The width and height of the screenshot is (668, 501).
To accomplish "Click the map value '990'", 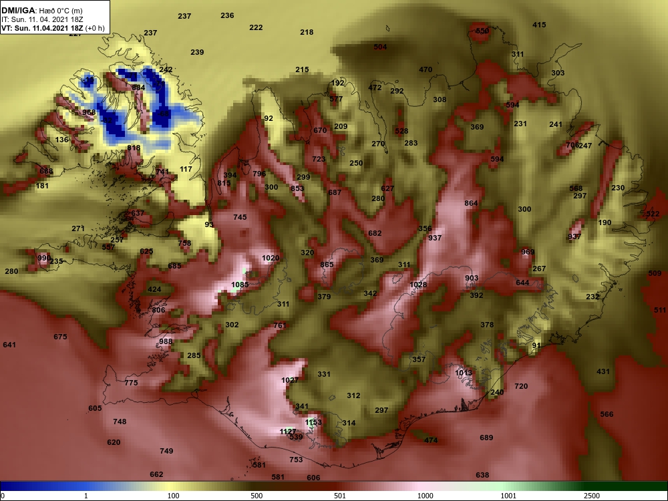I will click(44, 258).
